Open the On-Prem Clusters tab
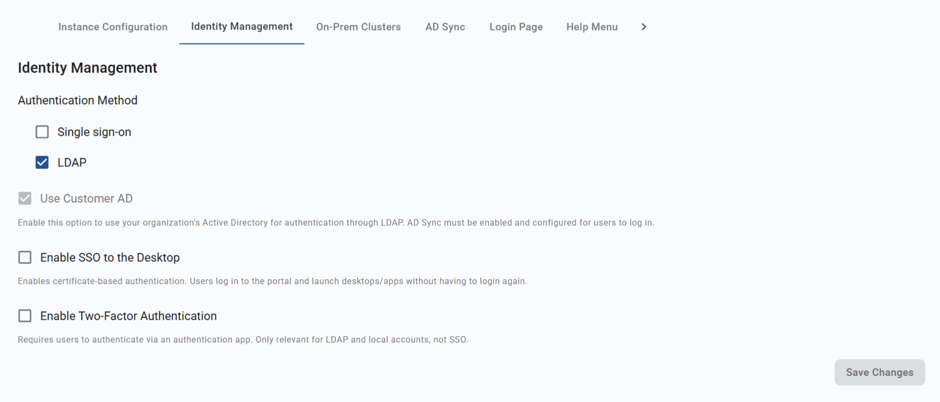 tap(359, 27)
